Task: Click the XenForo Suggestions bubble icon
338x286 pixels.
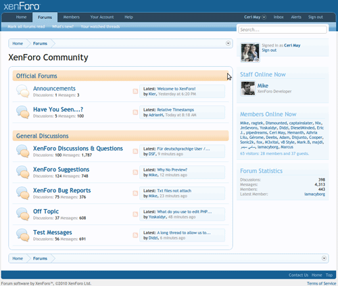Action: click(x=23, y=172)
